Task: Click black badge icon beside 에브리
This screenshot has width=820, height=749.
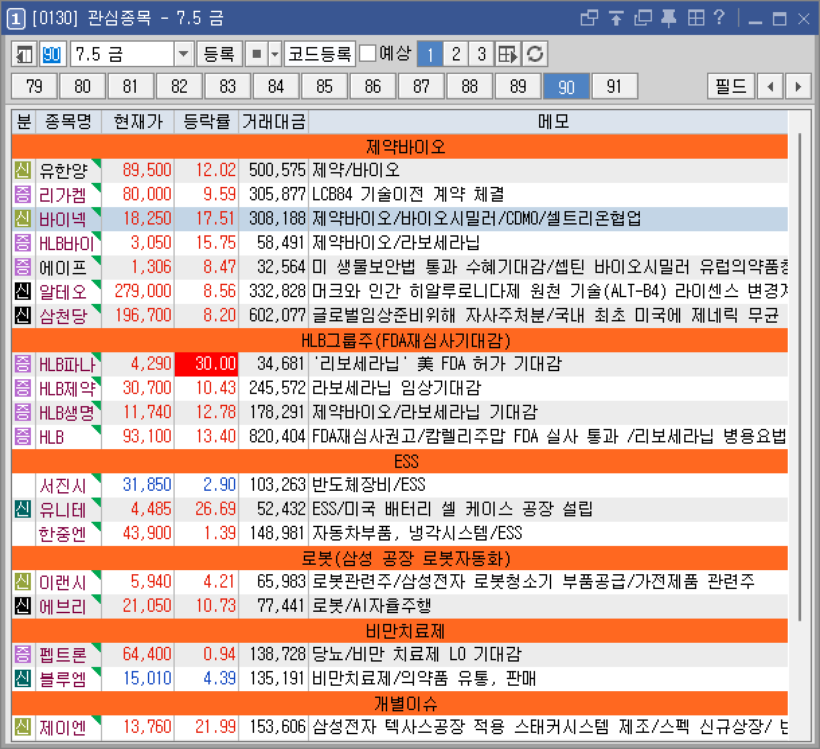Action: click(23, 606)
